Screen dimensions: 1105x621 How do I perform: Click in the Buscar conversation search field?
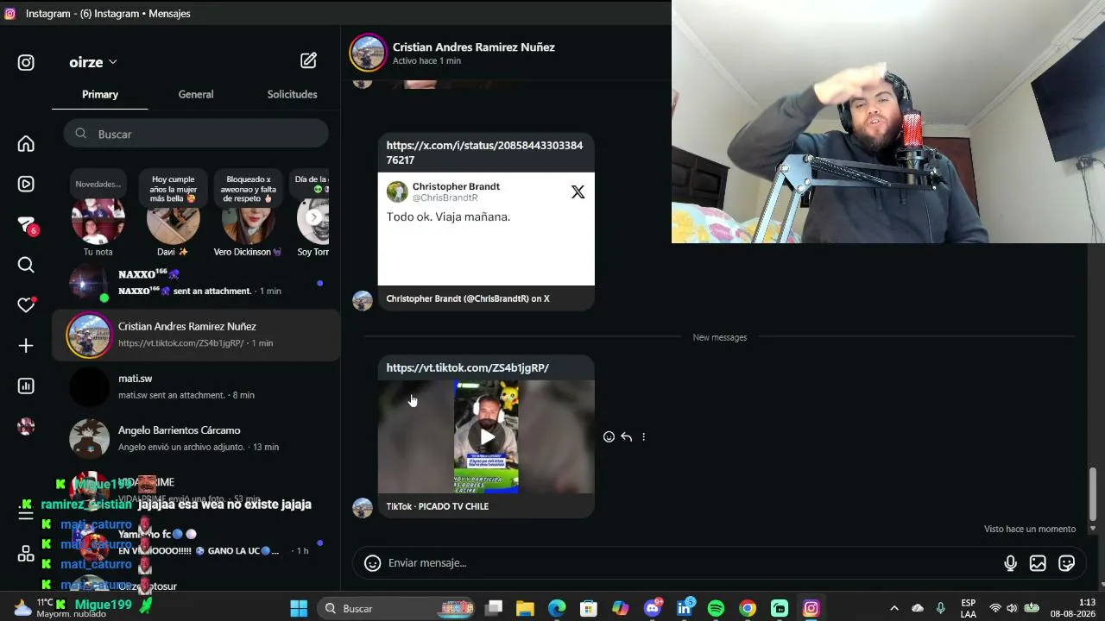pyautogui.click(x=196, y=134)
